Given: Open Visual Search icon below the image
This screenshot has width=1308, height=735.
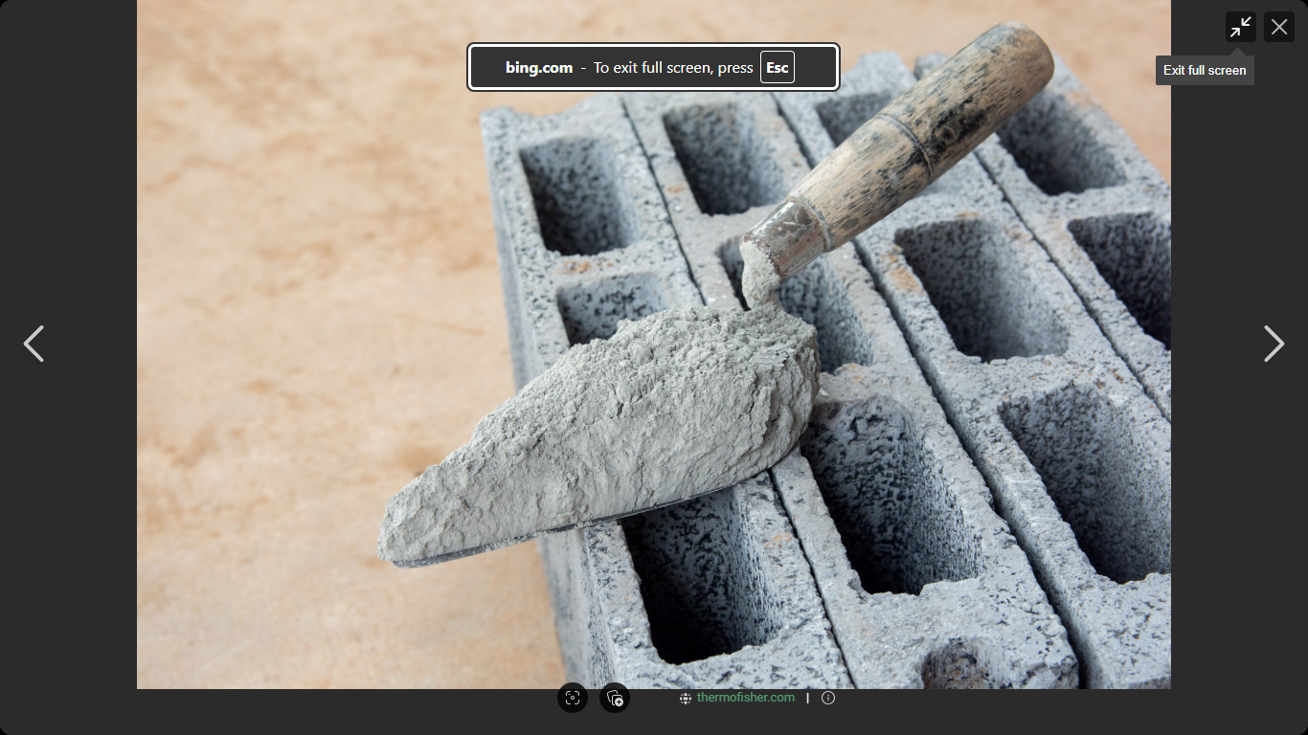Looking at the screenshot, I should [x=573, y=698].
